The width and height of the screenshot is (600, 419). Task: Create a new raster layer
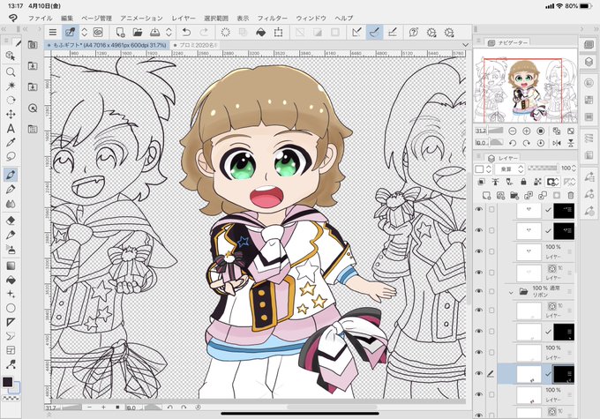point(486,196)
